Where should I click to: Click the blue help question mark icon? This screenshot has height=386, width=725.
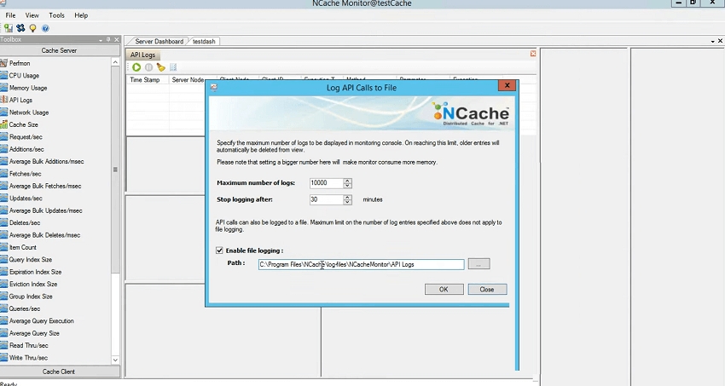(45, 28)
